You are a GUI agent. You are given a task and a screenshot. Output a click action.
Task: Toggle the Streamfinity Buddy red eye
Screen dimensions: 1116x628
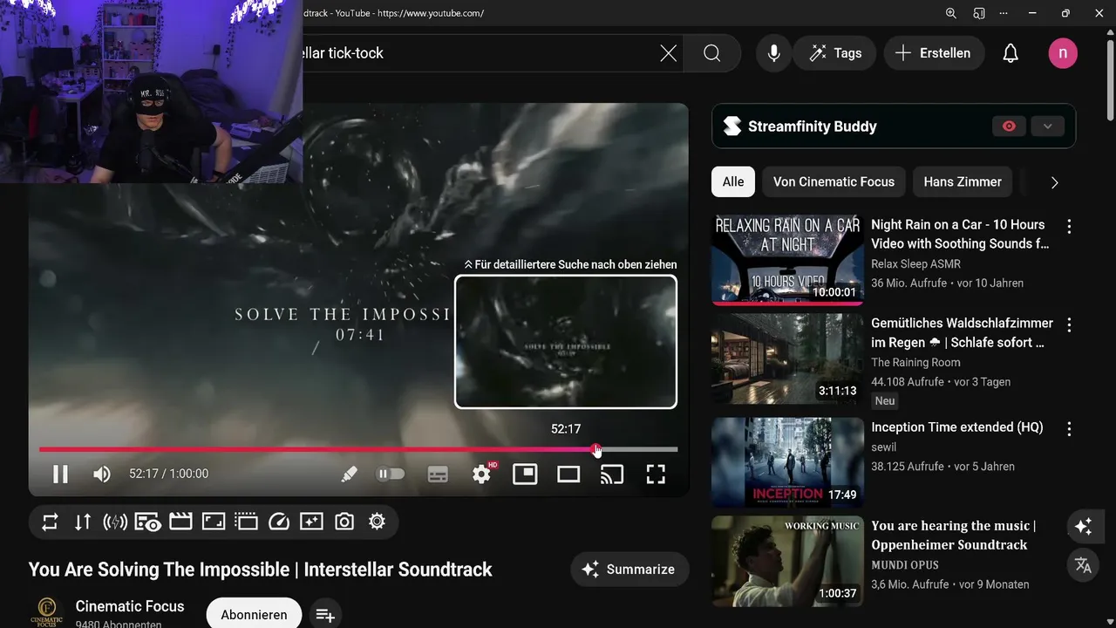(x=1009, y=126)
